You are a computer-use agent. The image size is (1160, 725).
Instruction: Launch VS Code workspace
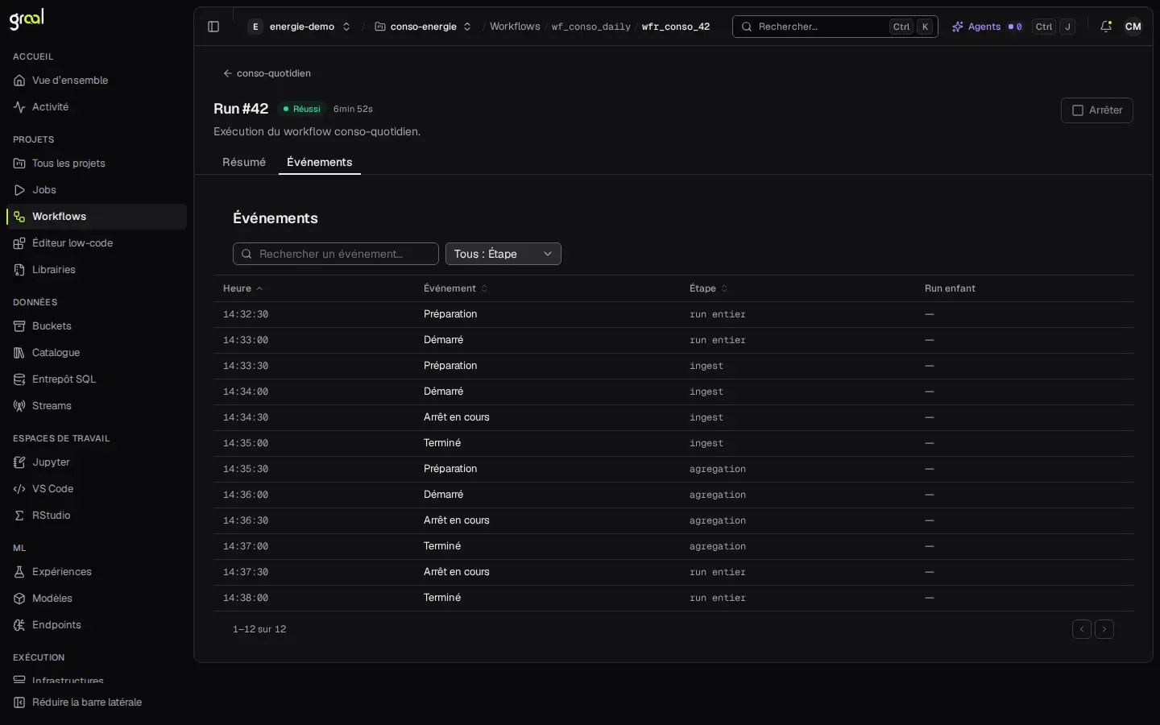[x=96, y=489]
